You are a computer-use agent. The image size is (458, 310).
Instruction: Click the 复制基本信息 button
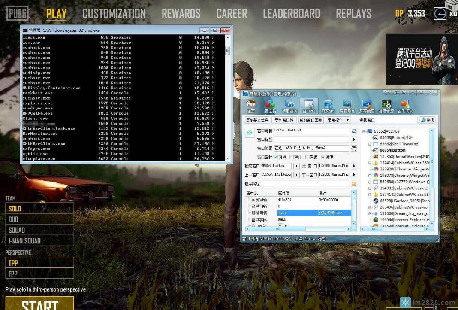257,120
